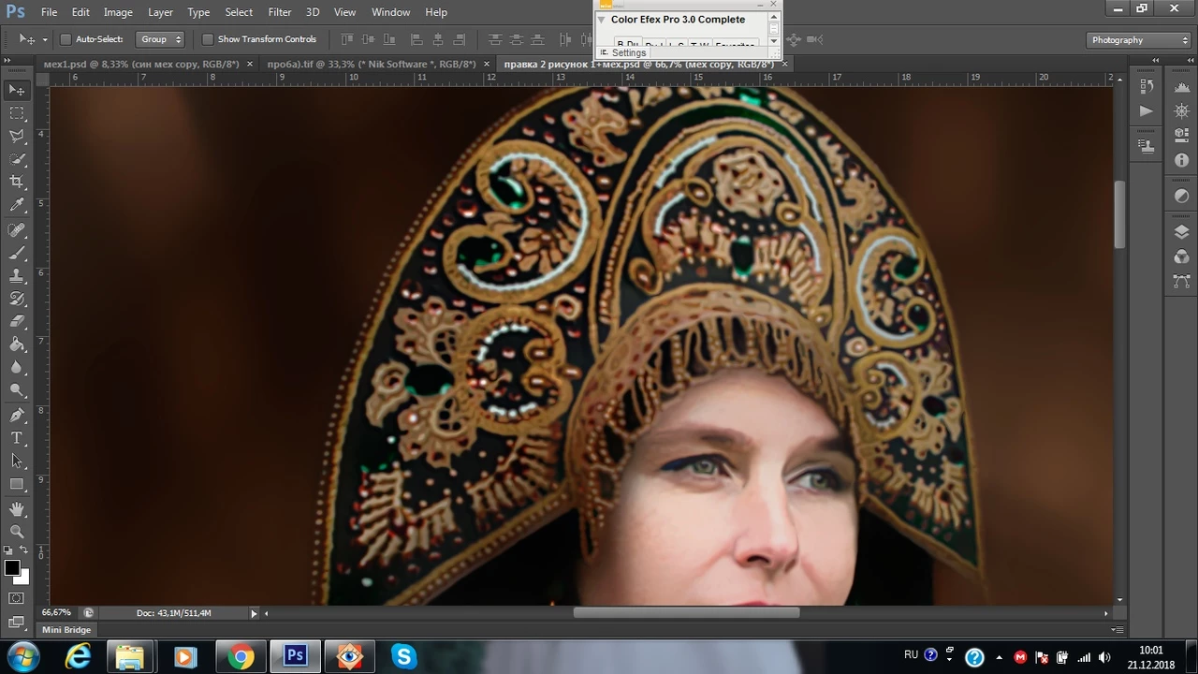This screenshot has height=674, width=1198.
Task: Select the Eyedropper tool
Action: (17, 205)
